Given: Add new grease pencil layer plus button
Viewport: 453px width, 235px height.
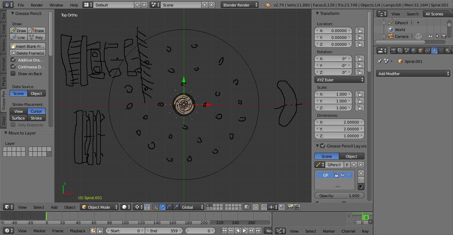Looking at the screenshot, I should coord(361,173).
